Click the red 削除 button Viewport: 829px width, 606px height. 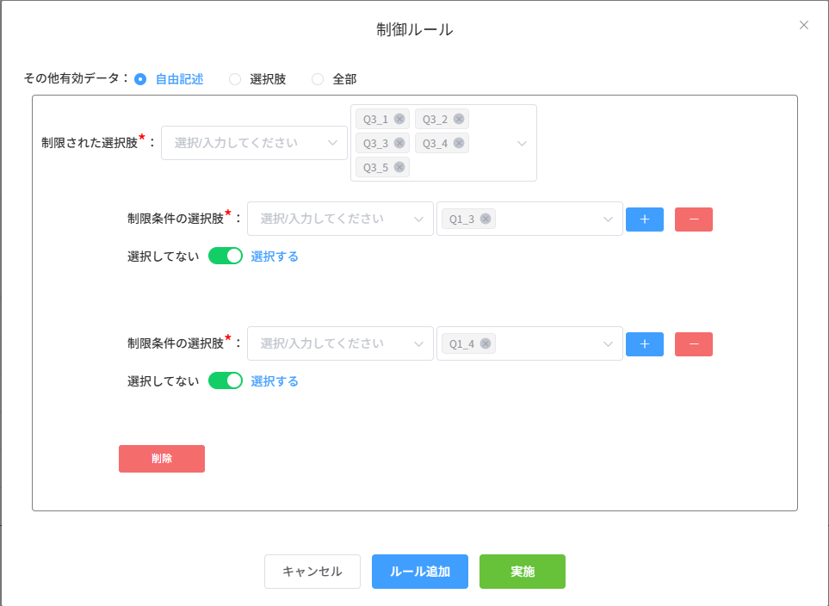click(x=162, y=459)
